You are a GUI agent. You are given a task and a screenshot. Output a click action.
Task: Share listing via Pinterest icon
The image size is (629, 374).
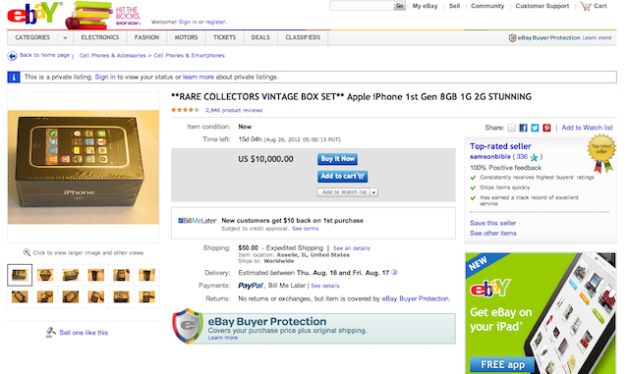click(546, 128)
